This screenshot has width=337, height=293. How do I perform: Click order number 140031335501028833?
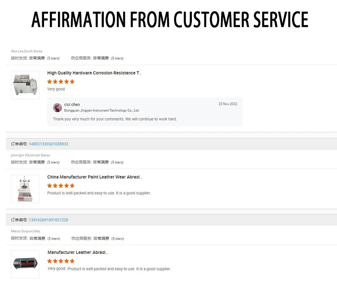49,144
